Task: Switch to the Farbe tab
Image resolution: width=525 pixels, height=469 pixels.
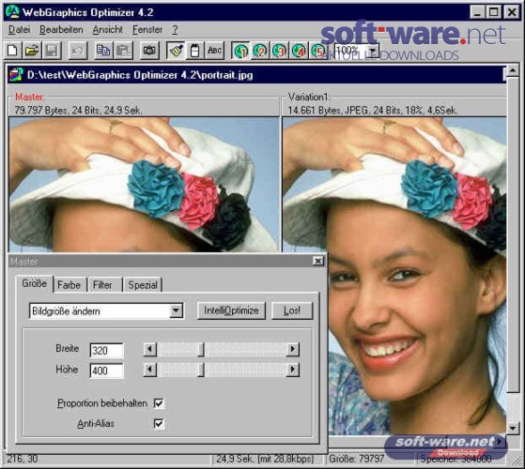Action: coord(69,285)
